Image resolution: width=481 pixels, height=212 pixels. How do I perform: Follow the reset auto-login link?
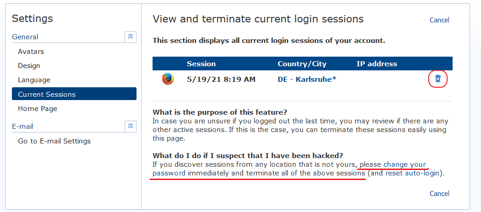(412, 173)
